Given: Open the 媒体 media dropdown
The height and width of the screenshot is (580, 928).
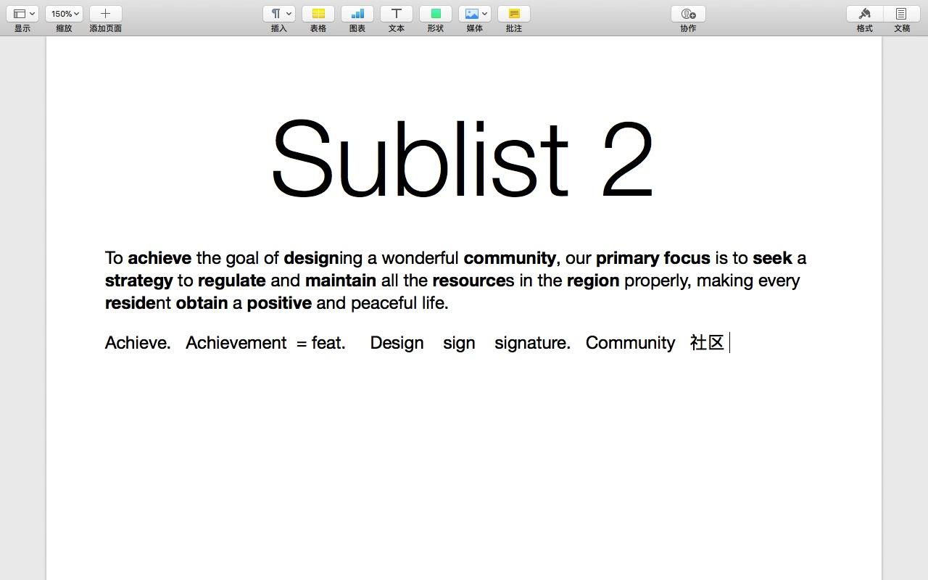Looking at the screenshot, I should pyautogui.click(x=475, y=14).
